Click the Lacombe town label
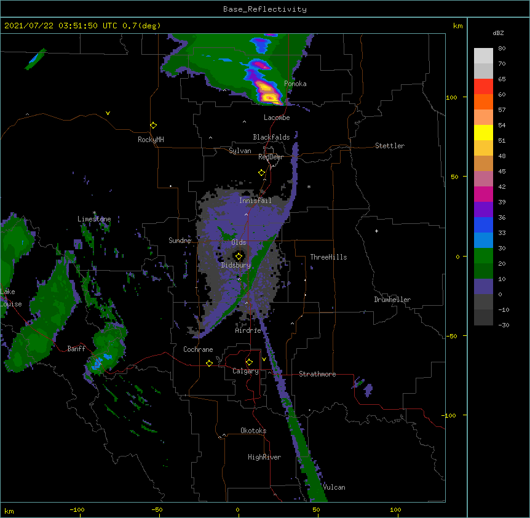This screenshot has height=518, width=530. 277,118
